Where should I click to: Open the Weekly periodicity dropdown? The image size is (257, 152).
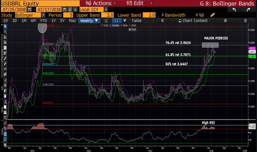[x=89, y=21]
